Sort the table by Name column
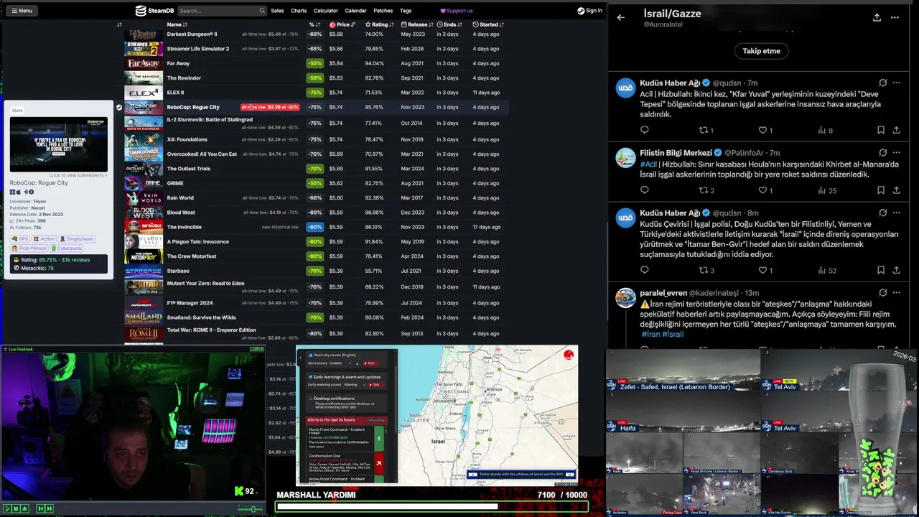 click(x=177, y=24)
